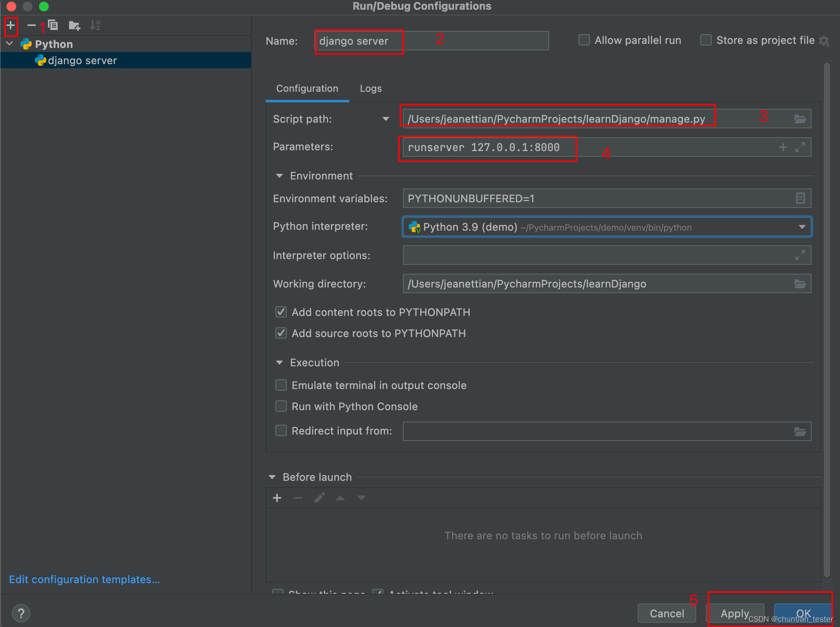This screenshot has width=840, height=627.
Task: Click the Apply button
Action: click(x=734, y=613)
